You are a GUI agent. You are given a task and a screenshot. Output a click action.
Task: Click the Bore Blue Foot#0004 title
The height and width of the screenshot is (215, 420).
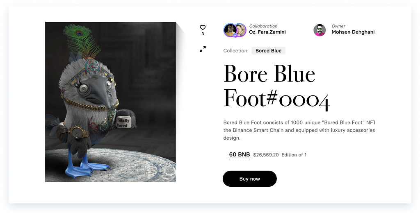pyautogui.click(x=276, y=87)
